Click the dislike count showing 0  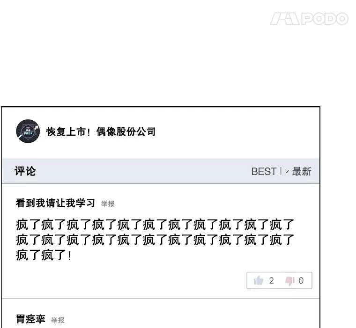(301, 281)
